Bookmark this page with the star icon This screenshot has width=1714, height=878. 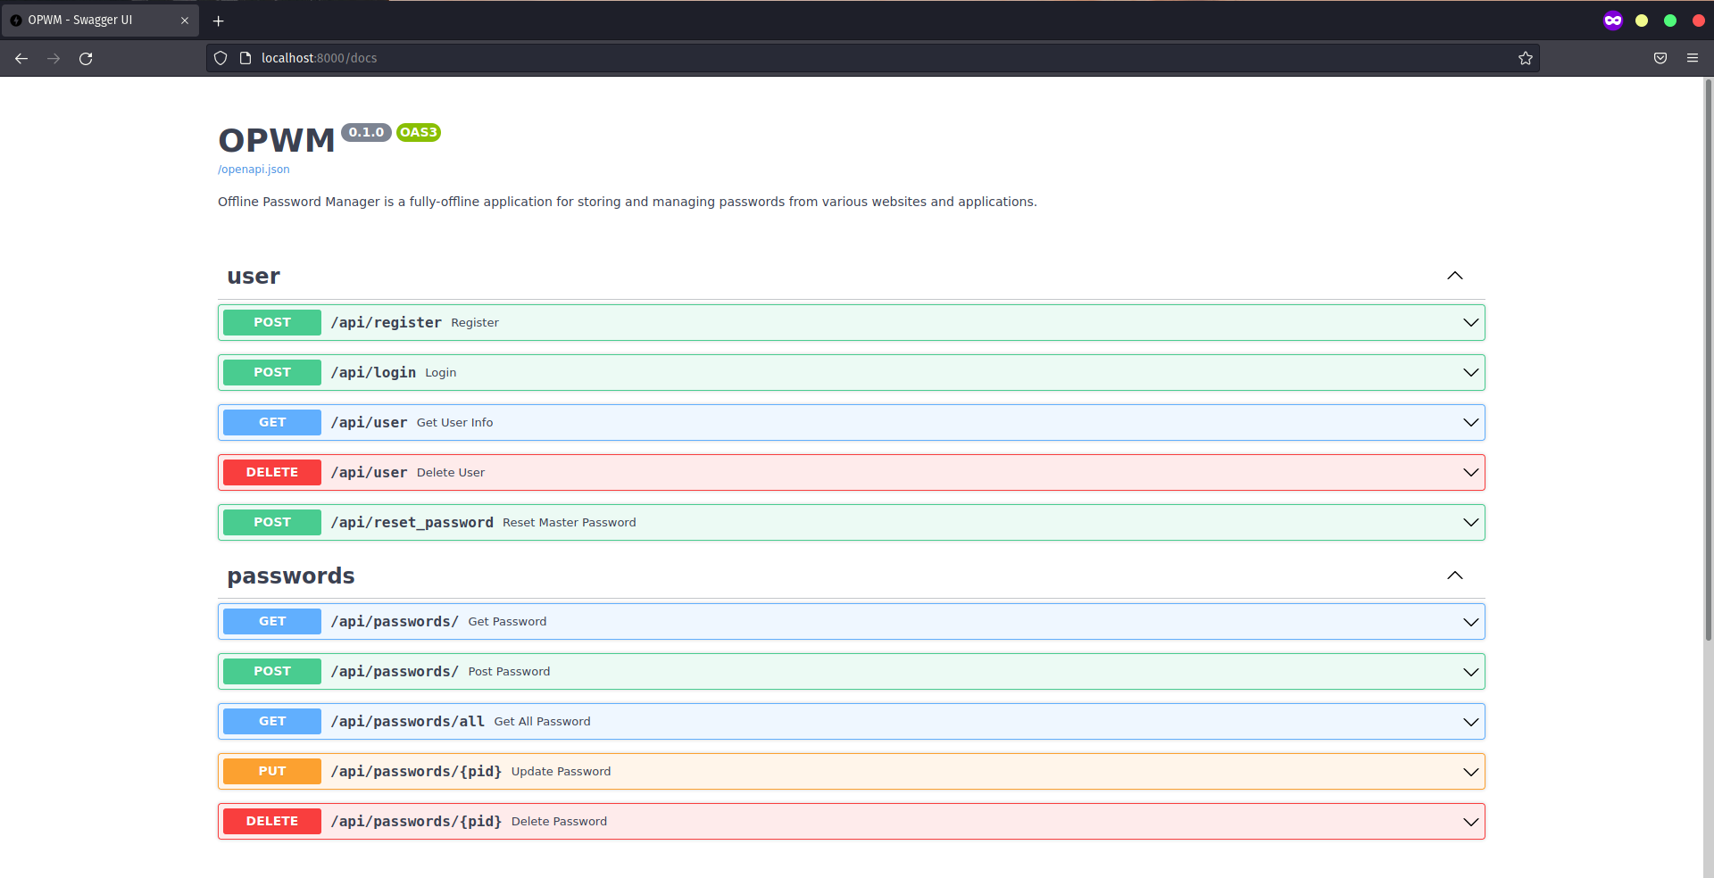tap(1526, 58)
